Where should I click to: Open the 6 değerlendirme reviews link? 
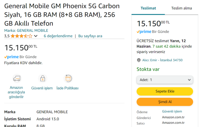pyautogui.click(x=58, y=36)
